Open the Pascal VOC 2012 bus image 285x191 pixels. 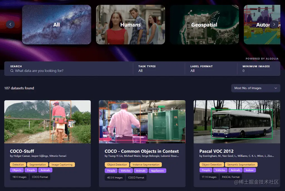point(237,122)
